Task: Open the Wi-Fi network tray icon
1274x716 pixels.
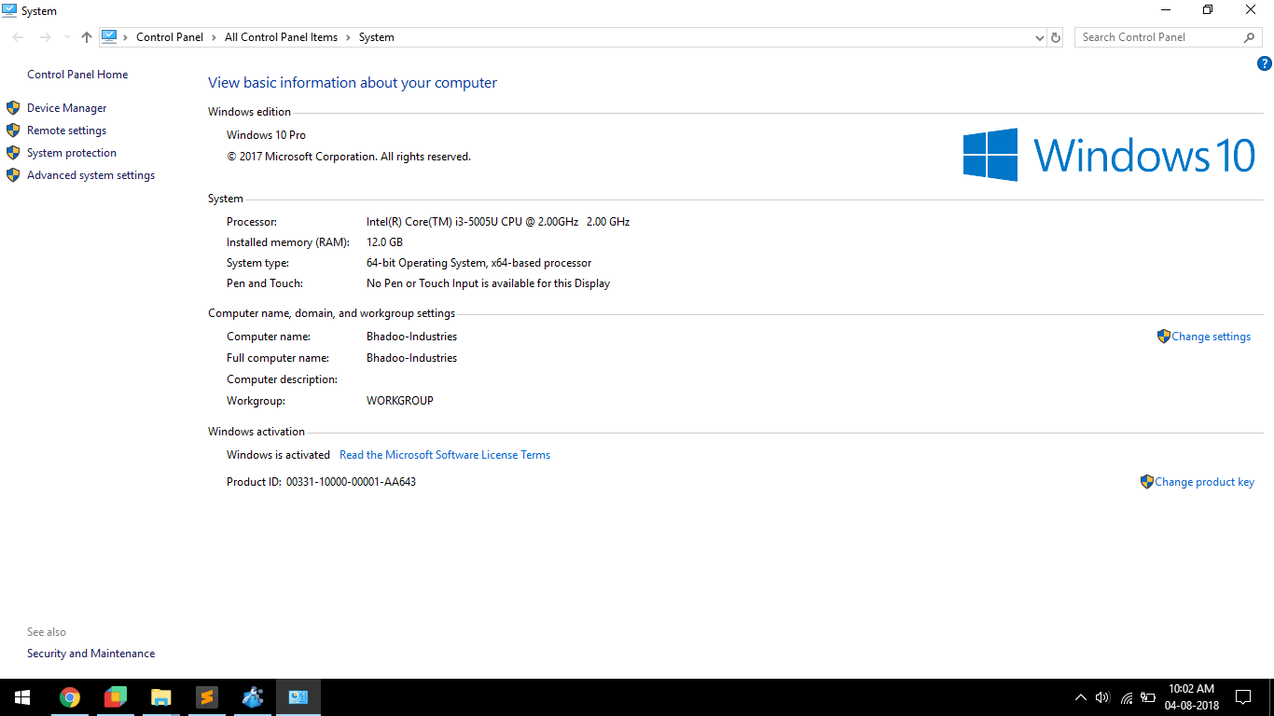Action: (x=1127, y=697)
